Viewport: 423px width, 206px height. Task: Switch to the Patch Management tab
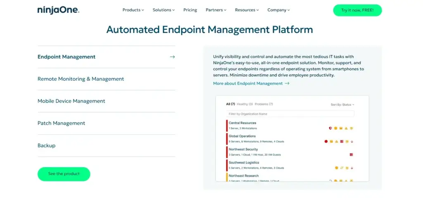(106, 123)
